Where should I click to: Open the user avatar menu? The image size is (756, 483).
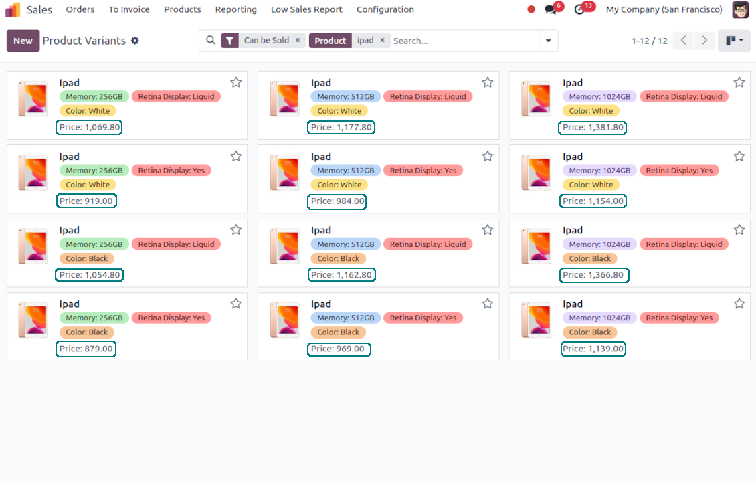click(741, 9)
